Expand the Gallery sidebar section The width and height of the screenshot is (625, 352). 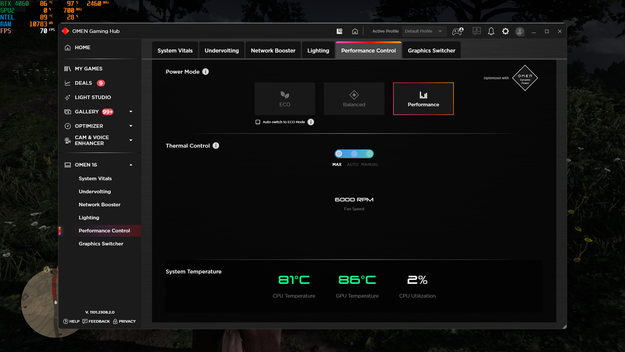click(131, 112)
